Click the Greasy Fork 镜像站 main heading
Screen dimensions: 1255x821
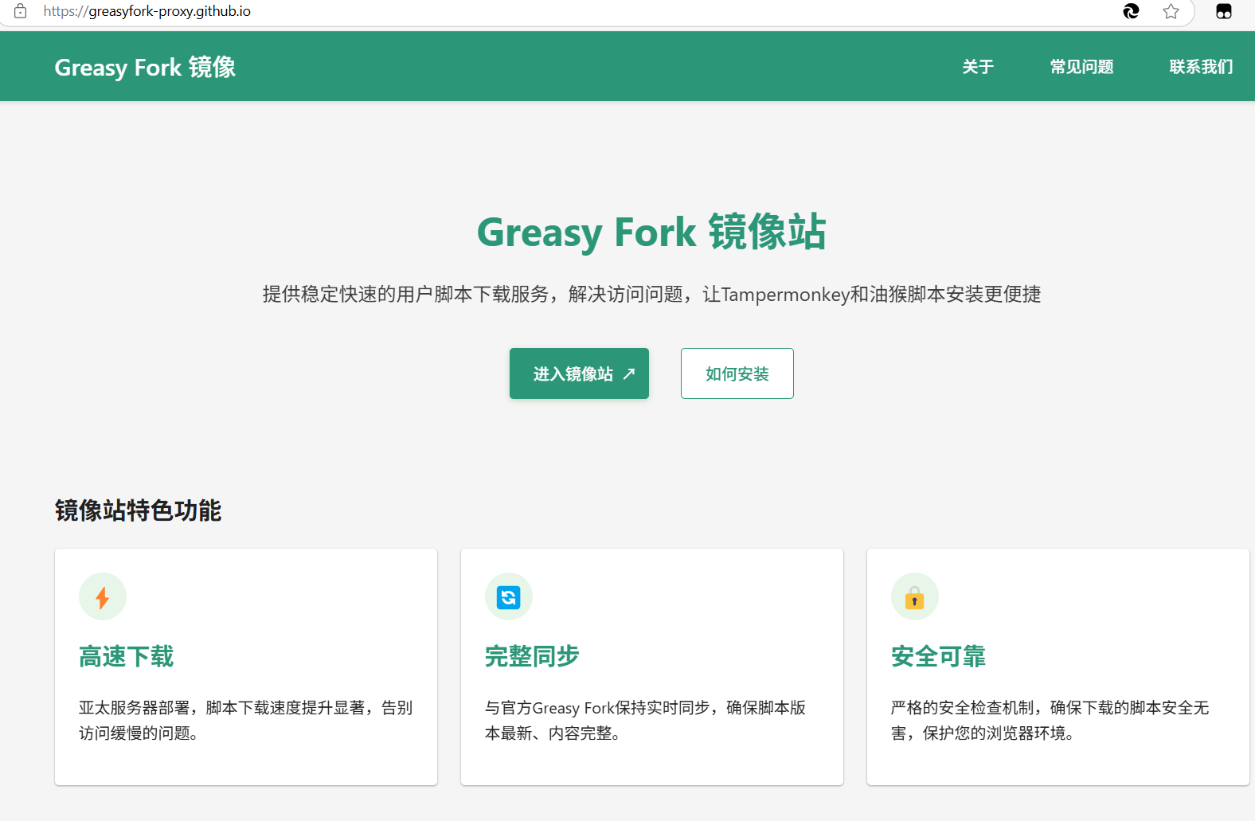(x=651, y=232)
